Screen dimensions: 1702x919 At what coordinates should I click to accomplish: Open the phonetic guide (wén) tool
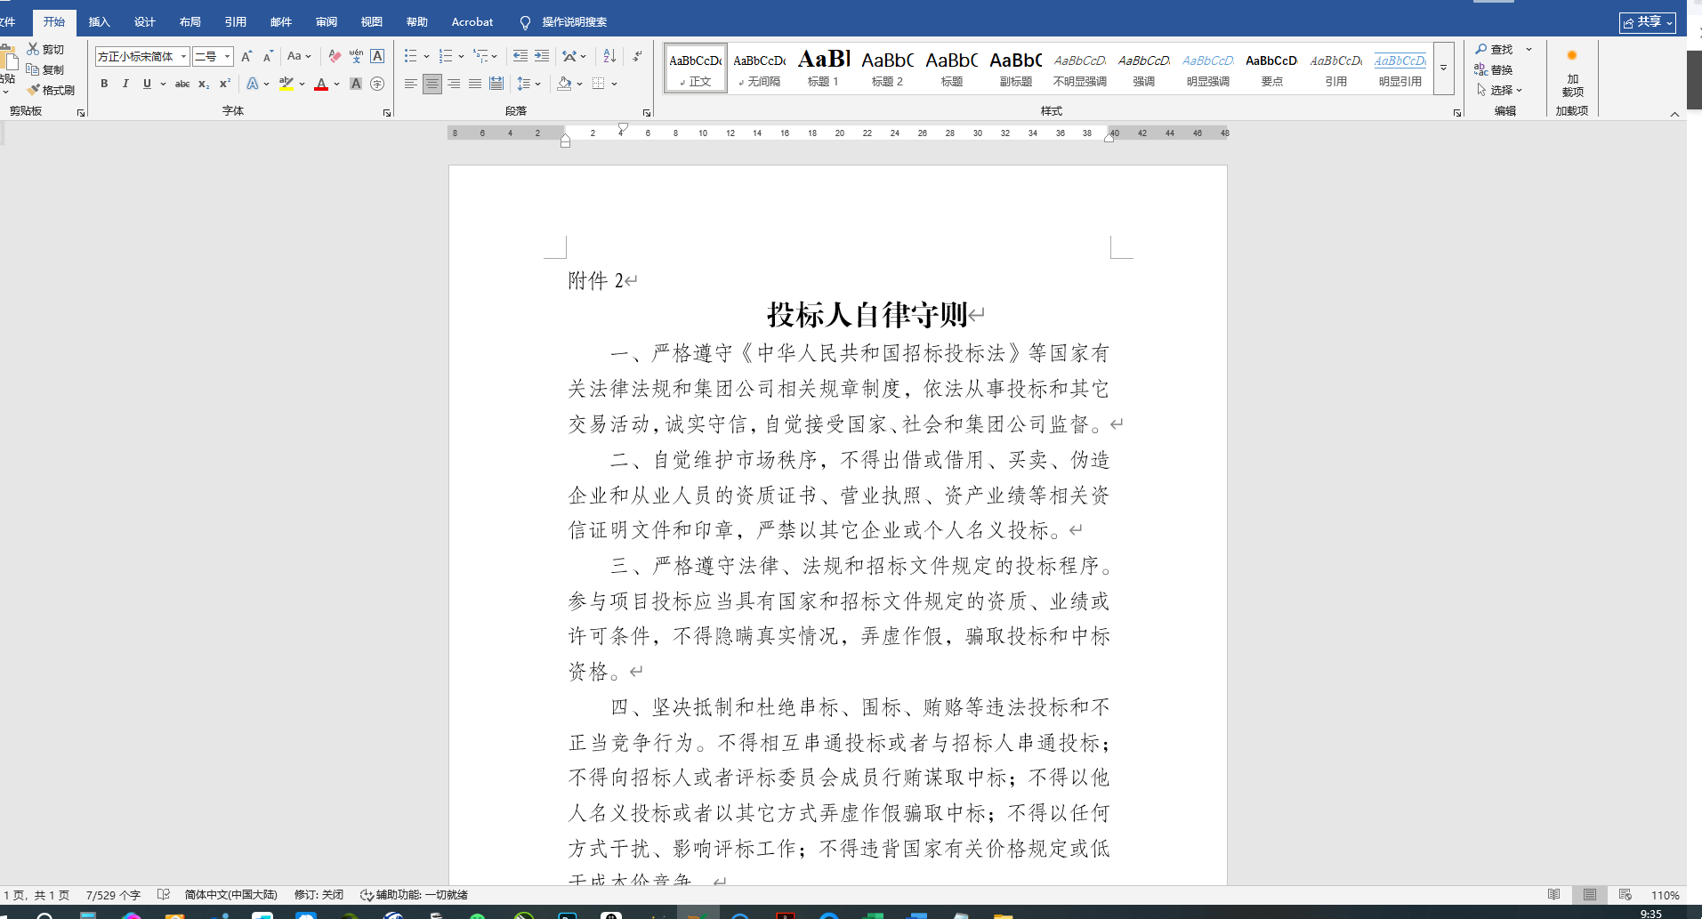click(x=356, y=56)
